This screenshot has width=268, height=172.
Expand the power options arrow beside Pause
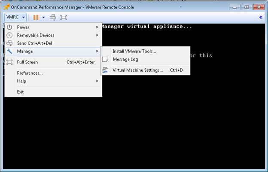43,18
